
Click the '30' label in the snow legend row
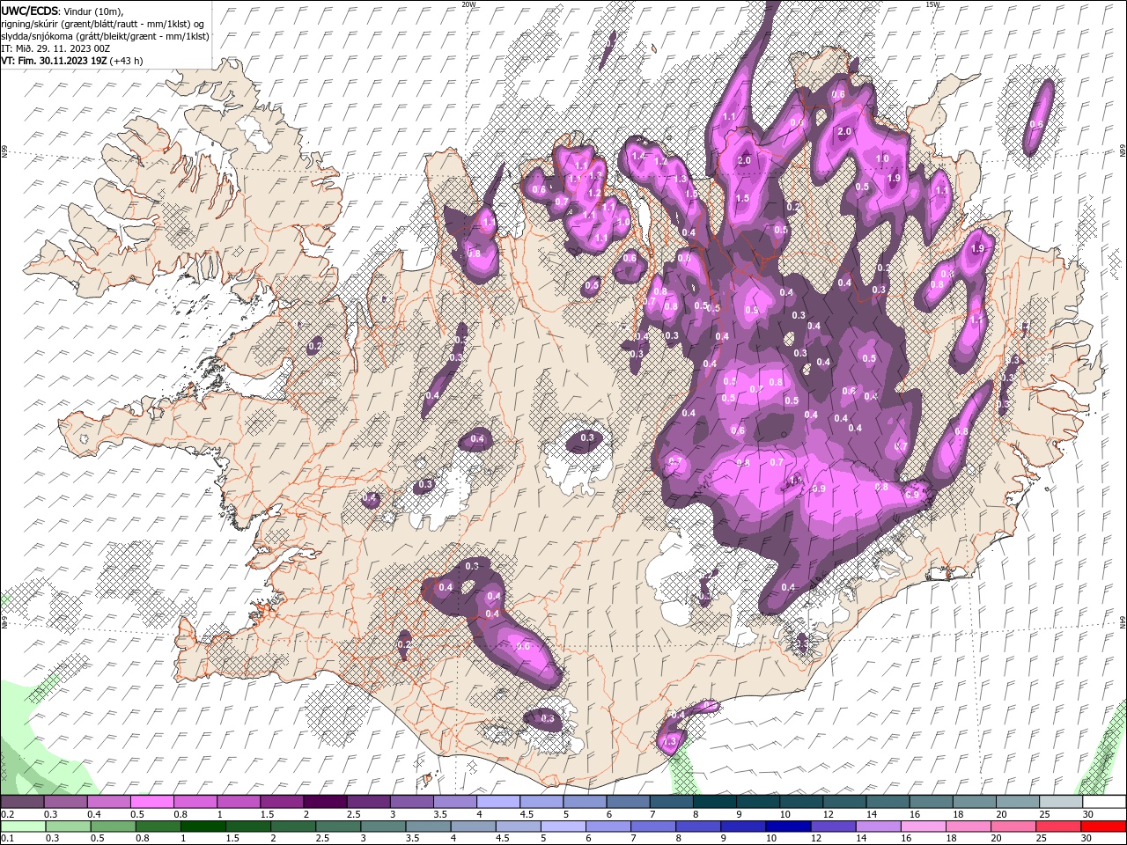click(1088, 814)
